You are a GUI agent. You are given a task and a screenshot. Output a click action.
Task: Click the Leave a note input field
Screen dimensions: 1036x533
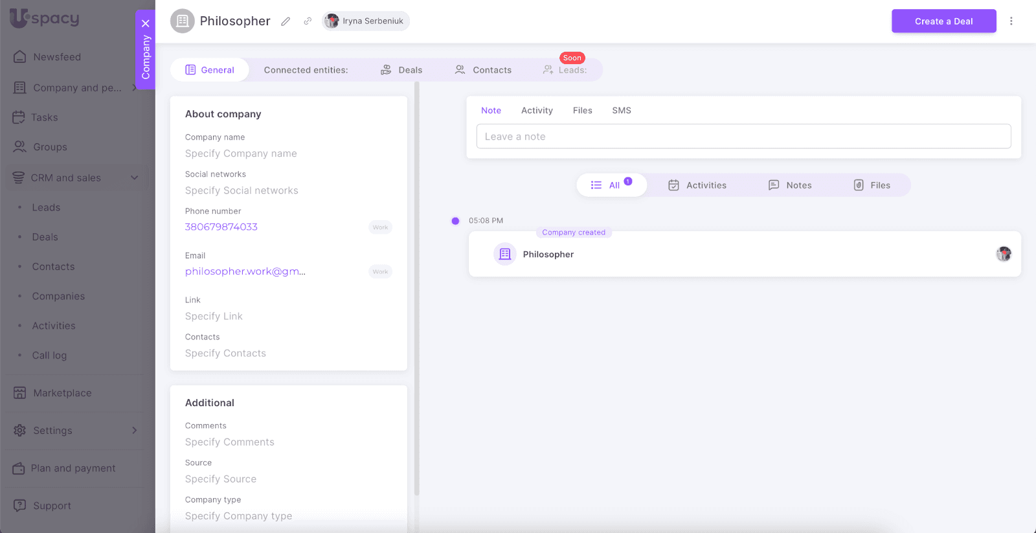pyautogui.click(x=743, y=137)
